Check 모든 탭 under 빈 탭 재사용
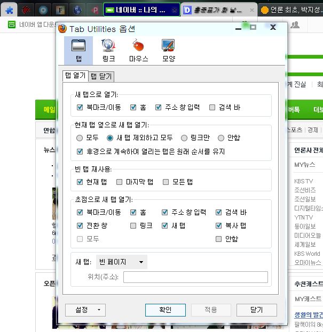This screenshot has width=323, height=332. click(x=166, y=182)
